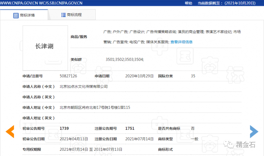Image resolution: width=264 pixels, height=156 pixels.
Task: Click the 商标形式 label
Action: click(x=165, y=149)
